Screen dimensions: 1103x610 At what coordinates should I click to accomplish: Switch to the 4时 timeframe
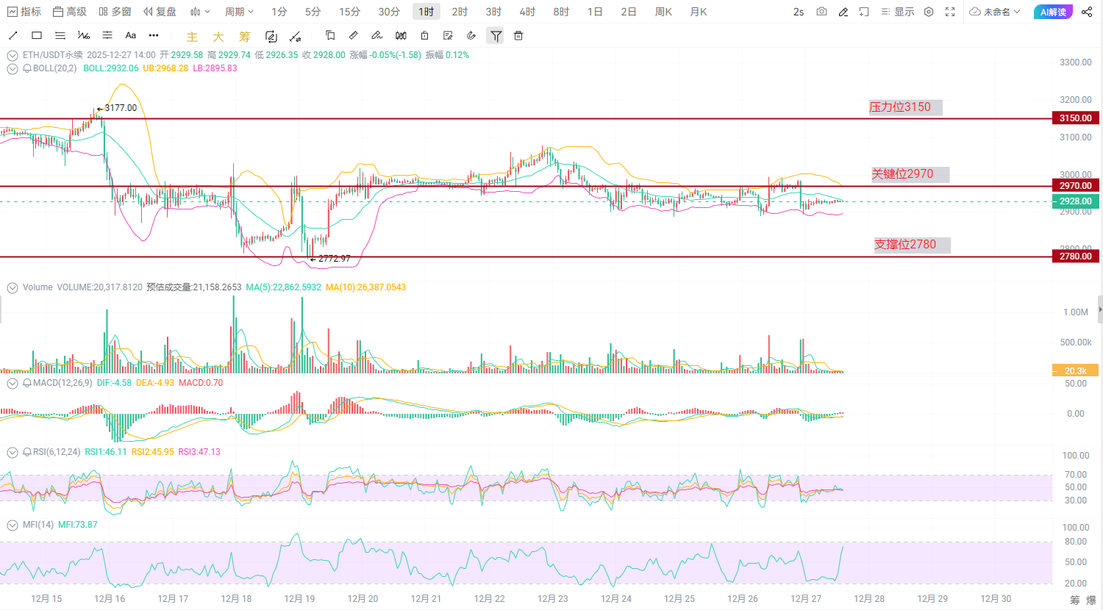(527, 12)
